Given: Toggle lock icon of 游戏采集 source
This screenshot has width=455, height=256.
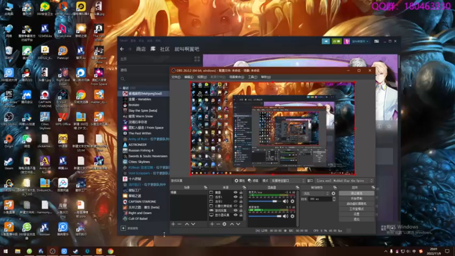Looking at the screenshot, I should [x=241, y=210].
